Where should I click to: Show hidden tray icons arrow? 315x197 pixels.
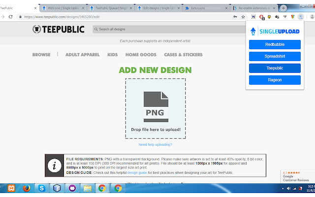coord(283,189)
